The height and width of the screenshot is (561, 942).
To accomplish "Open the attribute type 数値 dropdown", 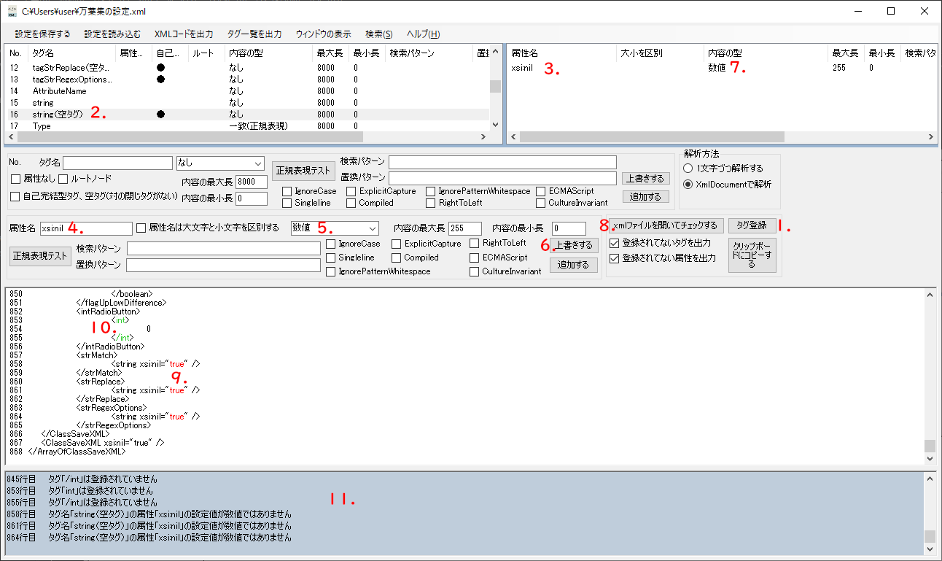I will [x=335, y=228].
